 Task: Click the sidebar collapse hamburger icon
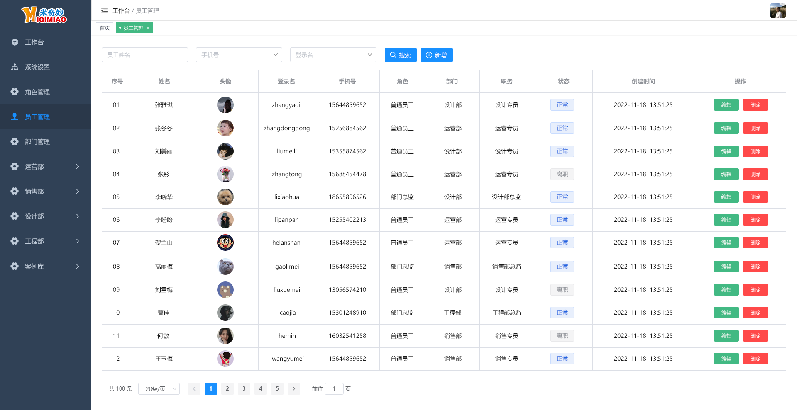click(104, 11)
